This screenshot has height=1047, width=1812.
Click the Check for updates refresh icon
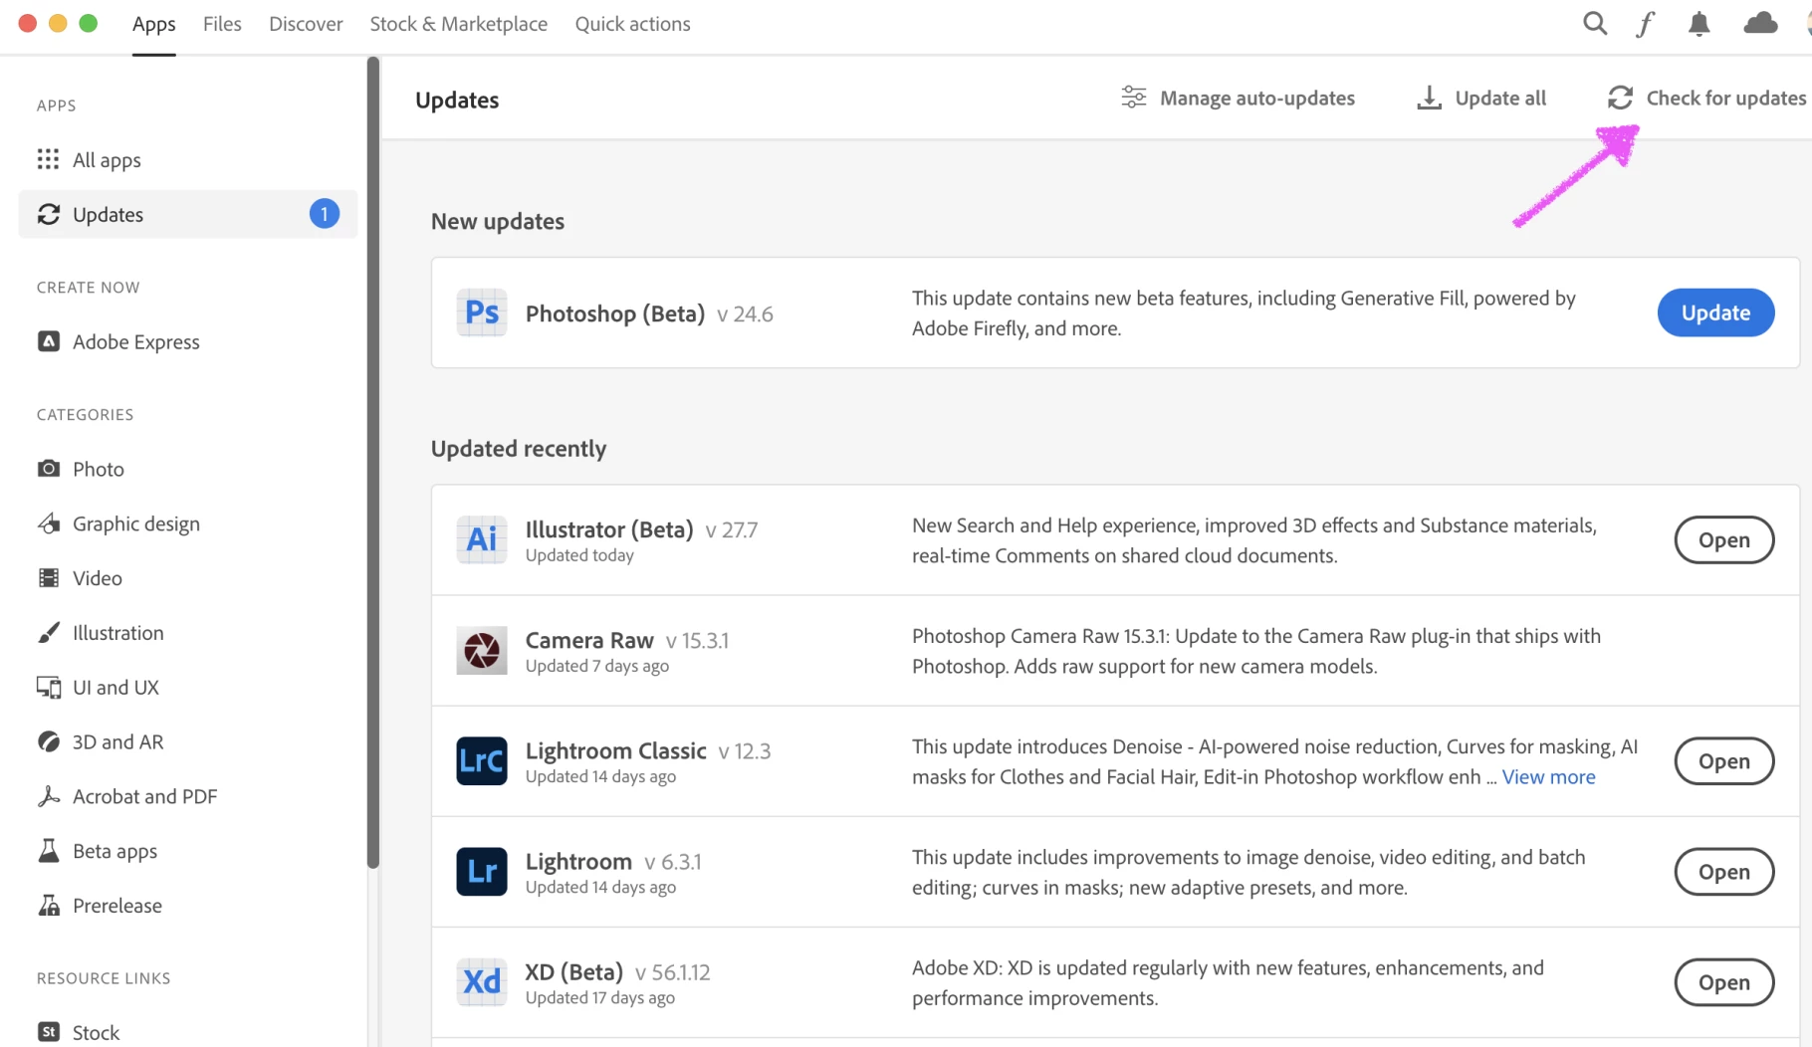(1620, 98)
